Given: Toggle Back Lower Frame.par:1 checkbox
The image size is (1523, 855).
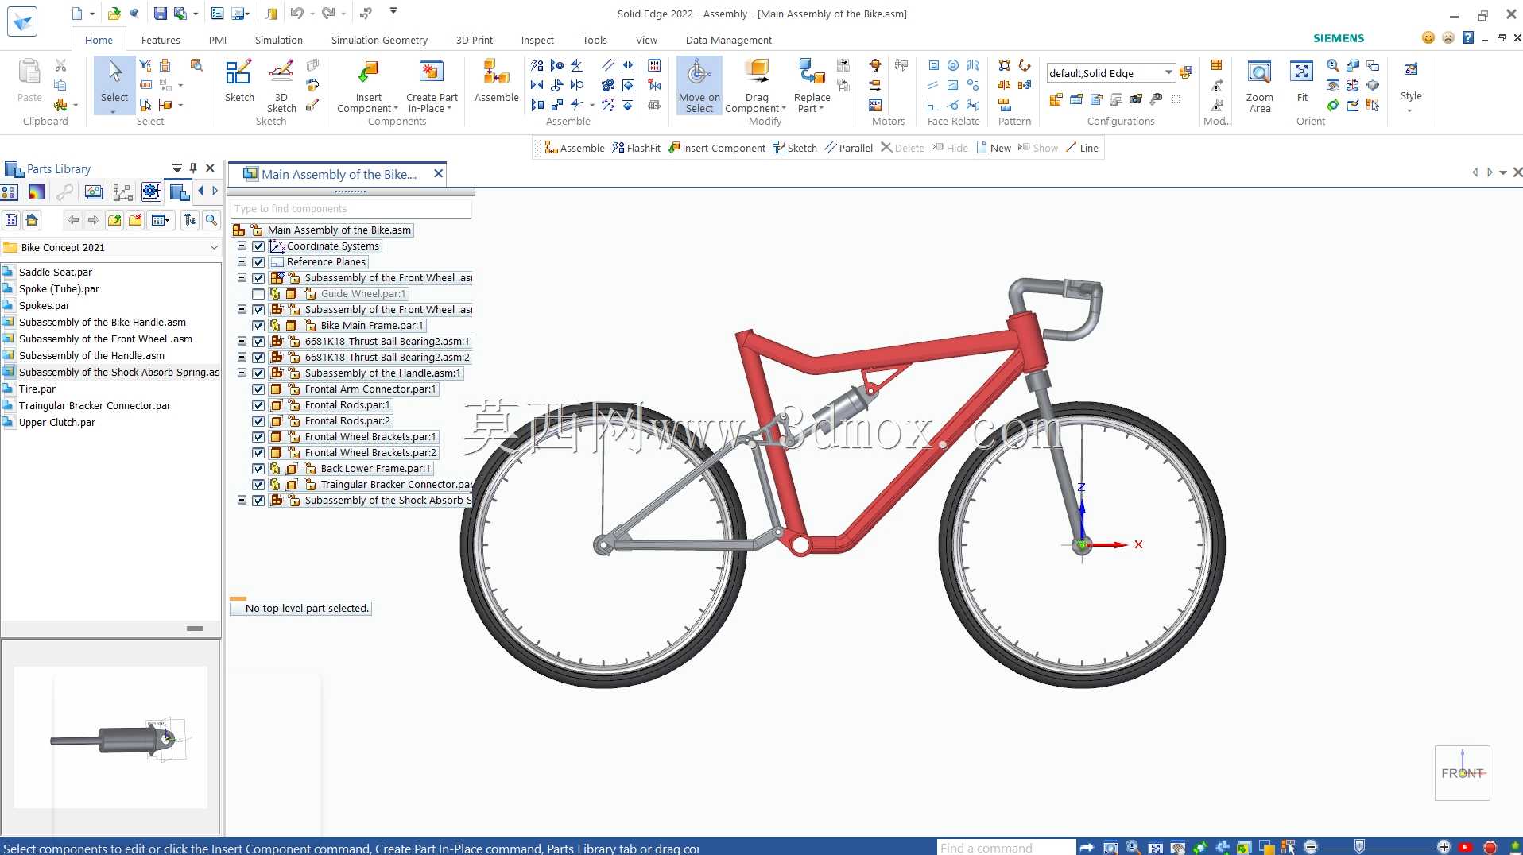Looking at the screenshot, I should tap(258, 469).
